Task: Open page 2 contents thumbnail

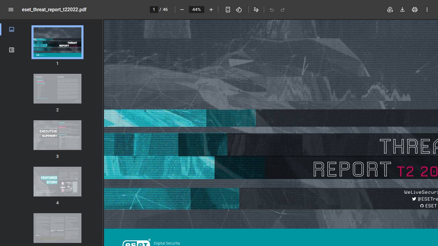Action: tap(57, 88)
